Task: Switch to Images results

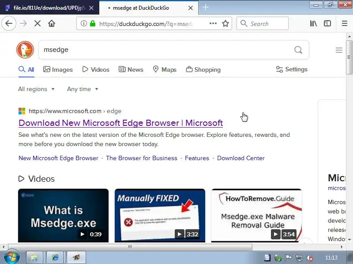Action: coord(58,70)
